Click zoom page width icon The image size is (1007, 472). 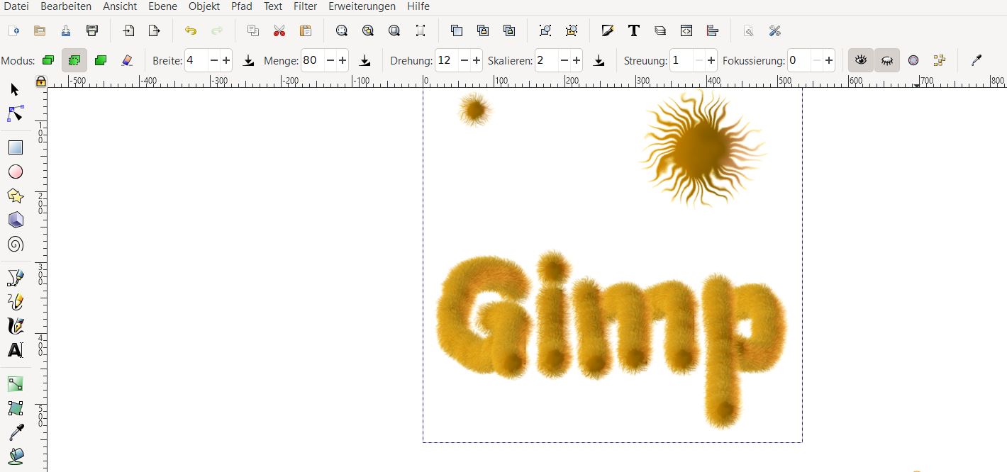pos(421,30)
